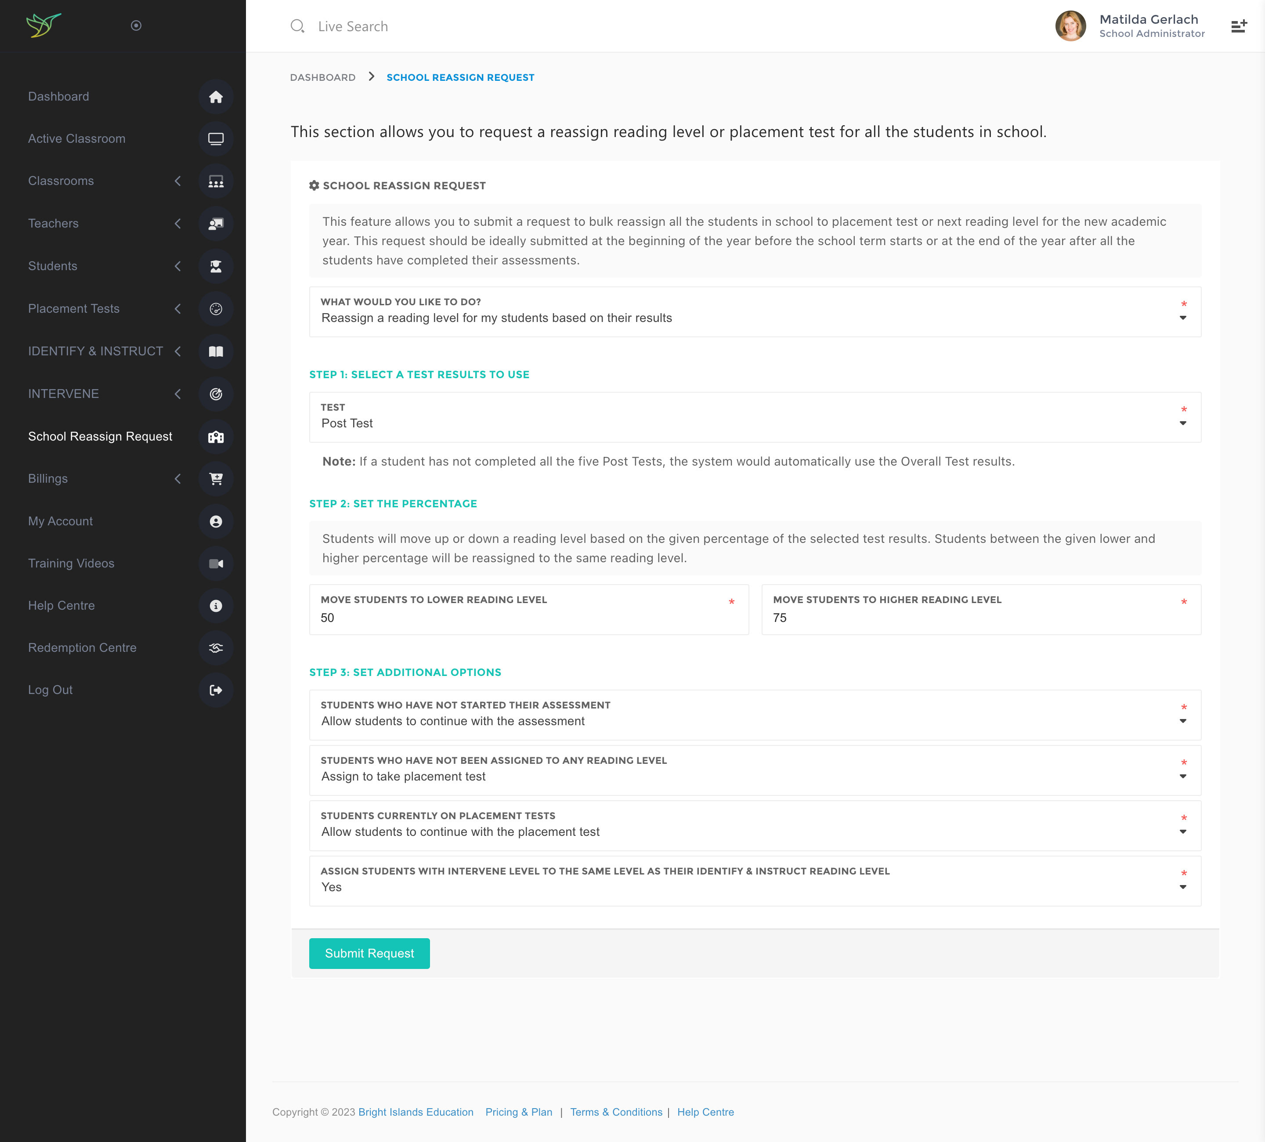Open My Account menu item
The height and width of the screenshot is (1142, 1265).
[x=60, y=521]
